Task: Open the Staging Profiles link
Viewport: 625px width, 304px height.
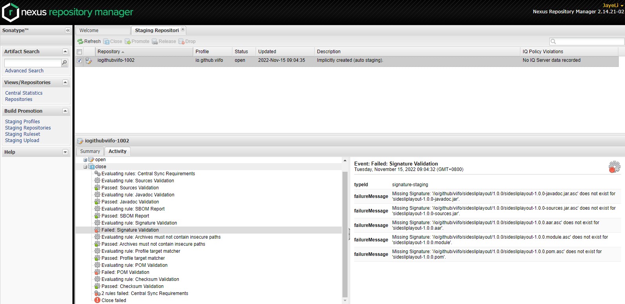Action: click(x=22, y=122)
